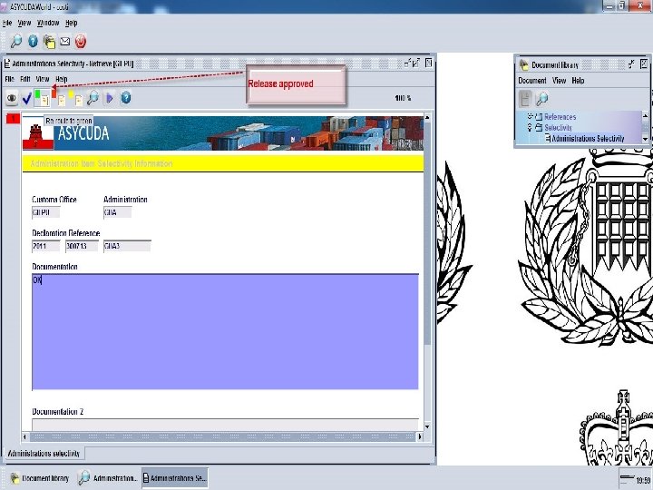Click the declaration year field 2011
Viewport: 653px width, 490px height.
click(x=46, y=246)
